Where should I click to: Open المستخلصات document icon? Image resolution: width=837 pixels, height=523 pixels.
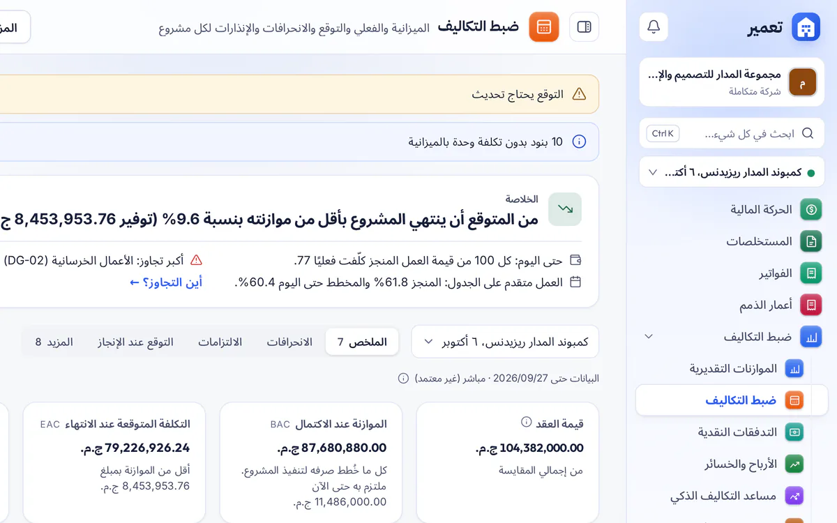coord(811,241)
